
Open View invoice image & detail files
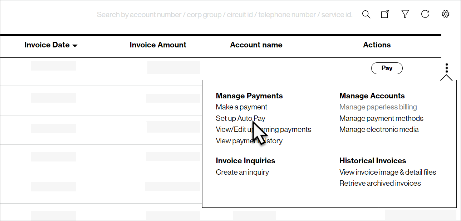388,172
